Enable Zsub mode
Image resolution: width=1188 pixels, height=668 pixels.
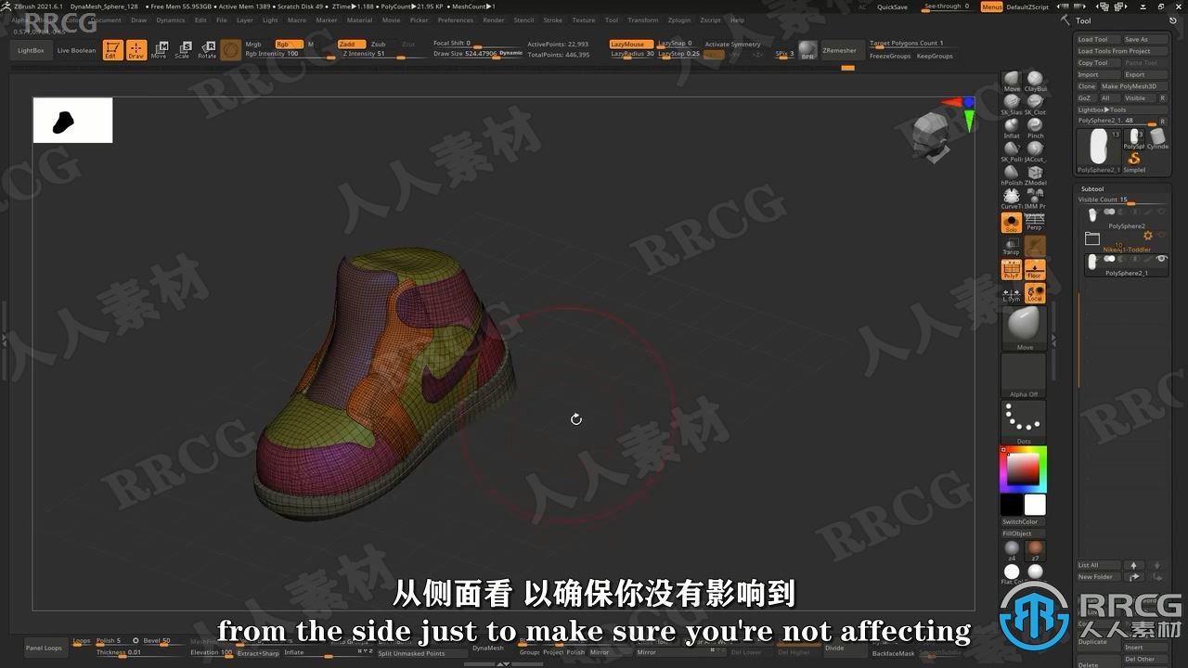pos(378,44)
